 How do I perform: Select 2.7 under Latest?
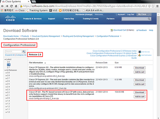(x=8, y=67)
